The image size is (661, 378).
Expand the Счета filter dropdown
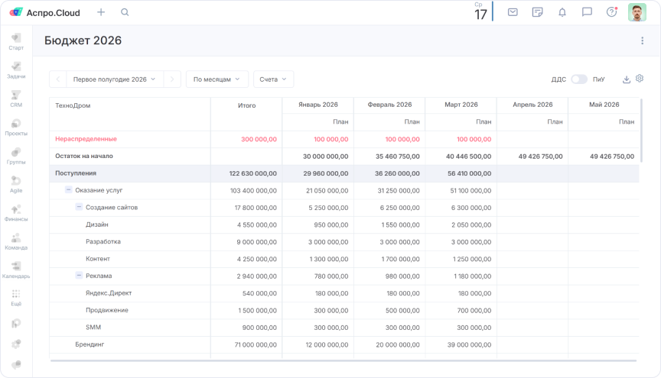pyautogui.click(x=273, y=79)
